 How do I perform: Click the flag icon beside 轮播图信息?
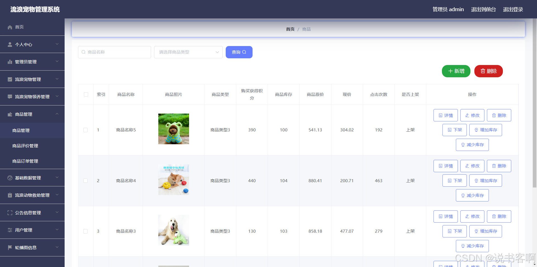10,247
